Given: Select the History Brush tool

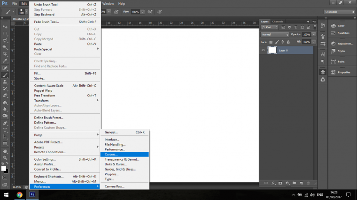Looking at the screenshot, I should tap(5, 89).
